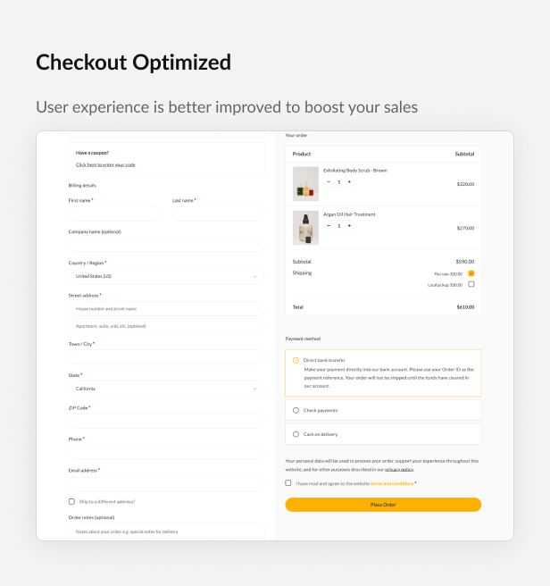Open State dropdown showing California
Image resolution: width=550 pixels, height=586 pixels.
coord(166,389)
